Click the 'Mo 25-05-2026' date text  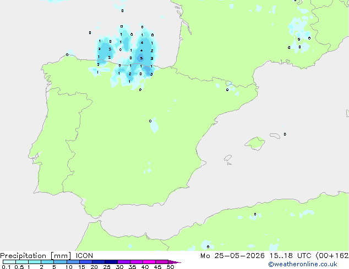click(x=232, y=256)
